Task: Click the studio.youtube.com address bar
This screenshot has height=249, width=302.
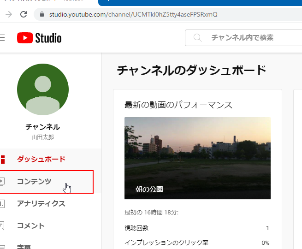Action: (138, 14)
